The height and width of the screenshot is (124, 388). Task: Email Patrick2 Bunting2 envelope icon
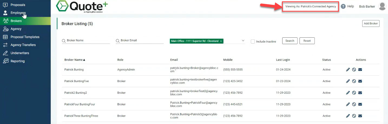360,93
